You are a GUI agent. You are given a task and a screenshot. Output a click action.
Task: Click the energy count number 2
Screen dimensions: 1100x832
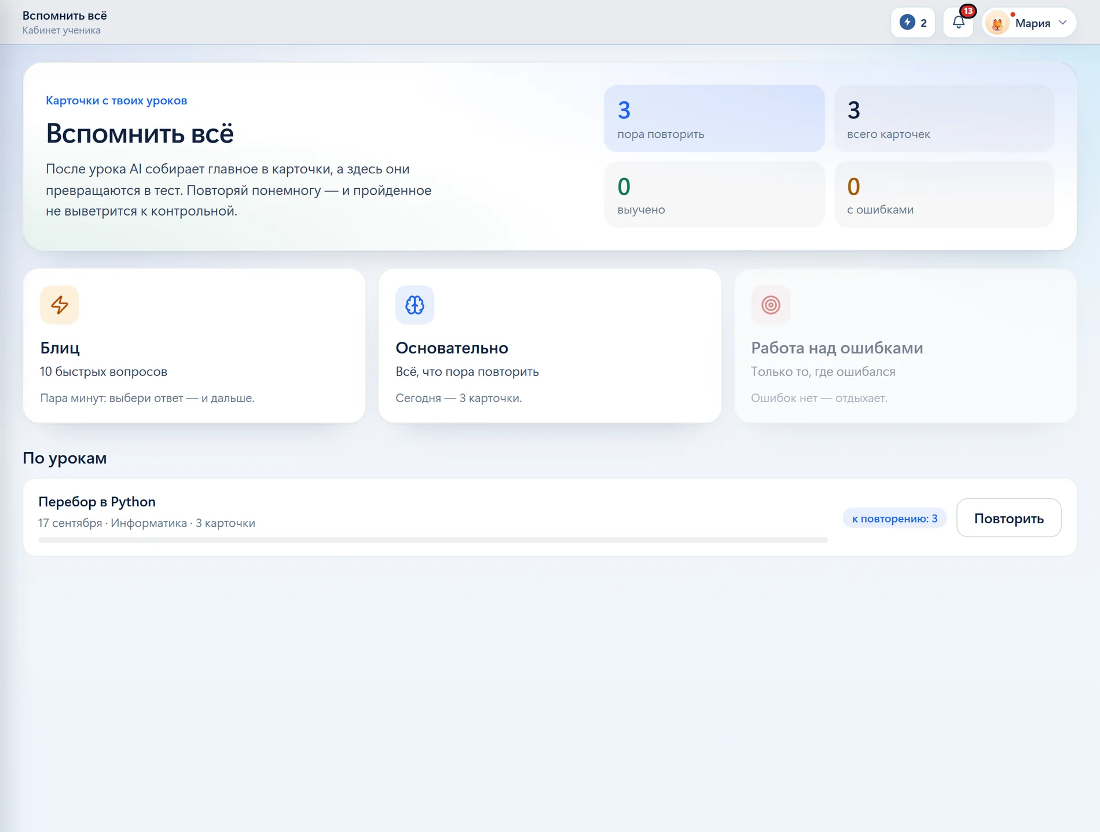click(923, 23)
